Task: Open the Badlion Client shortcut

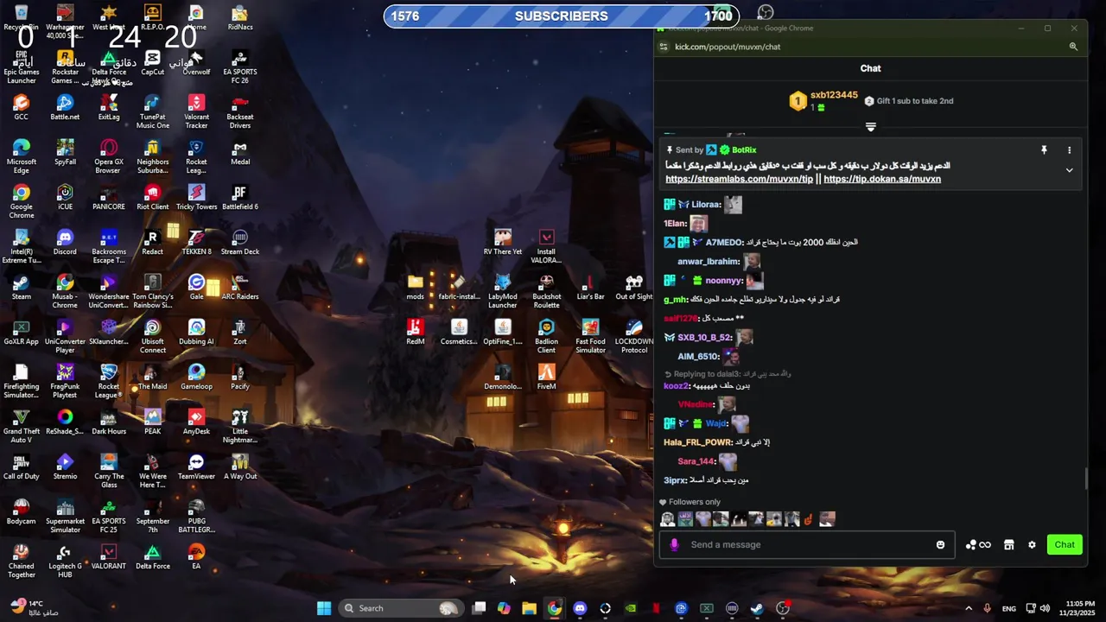Action: pyautogui.click(x=546, y=336)
